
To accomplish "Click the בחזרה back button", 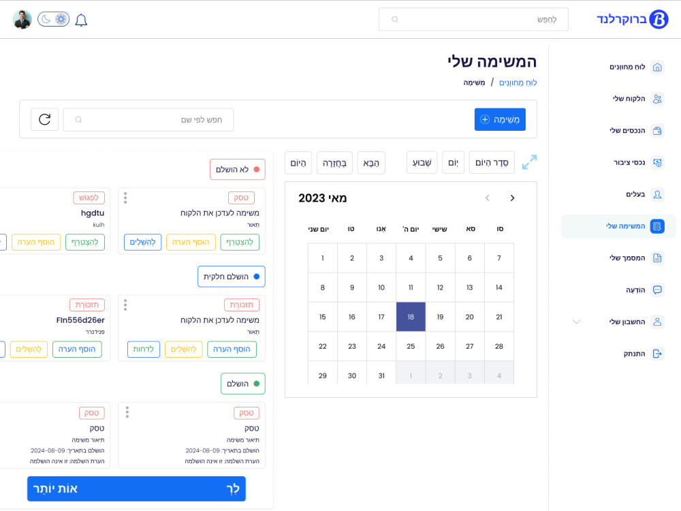I will tap(334, 163).
